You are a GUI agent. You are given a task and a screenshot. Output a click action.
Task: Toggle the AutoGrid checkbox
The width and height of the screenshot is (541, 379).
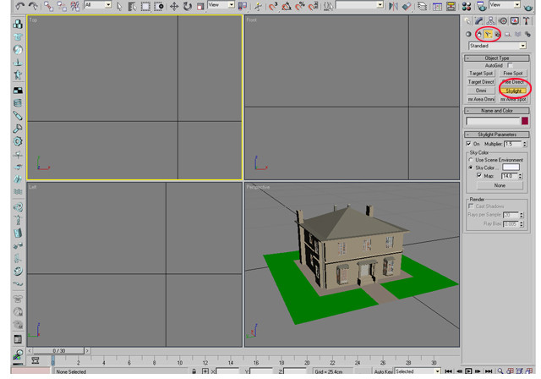click(x=511, y=65)
